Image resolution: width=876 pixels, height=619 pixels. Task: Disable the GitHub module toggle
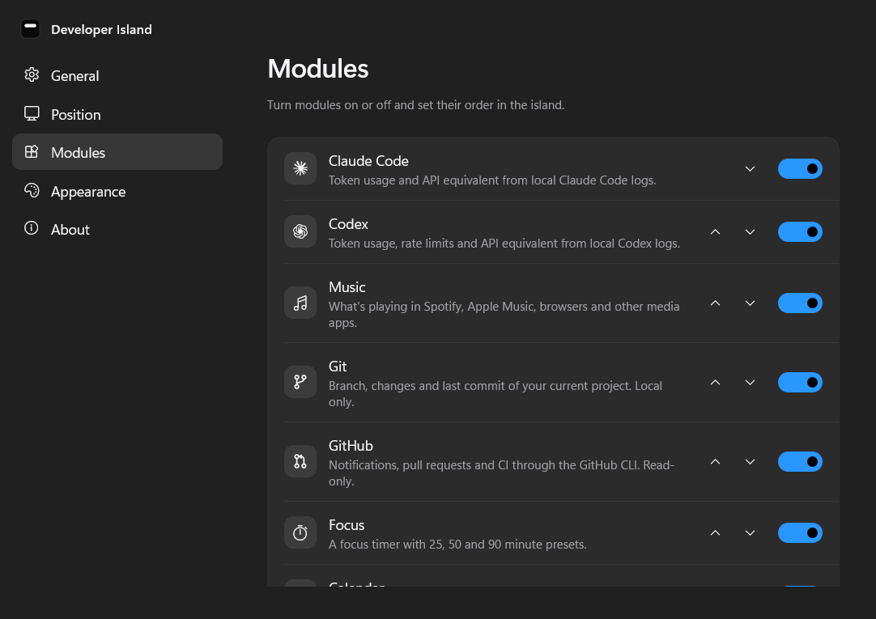click(x=800, y=461)
